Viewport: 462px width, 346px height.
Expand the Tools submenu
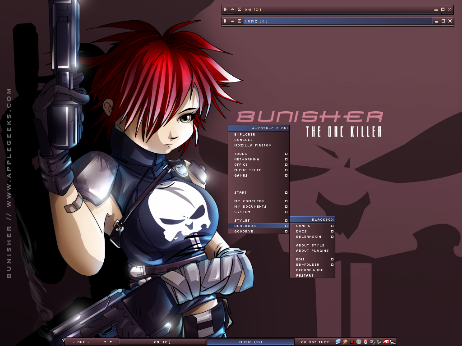pyautogui.click(x=259, y=154)
